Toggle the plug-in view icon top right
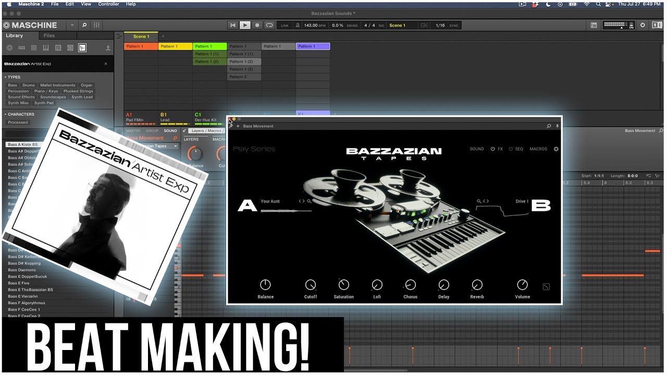Image resolution: width=667 pixels, height=375 pixels. pos(594,25)
